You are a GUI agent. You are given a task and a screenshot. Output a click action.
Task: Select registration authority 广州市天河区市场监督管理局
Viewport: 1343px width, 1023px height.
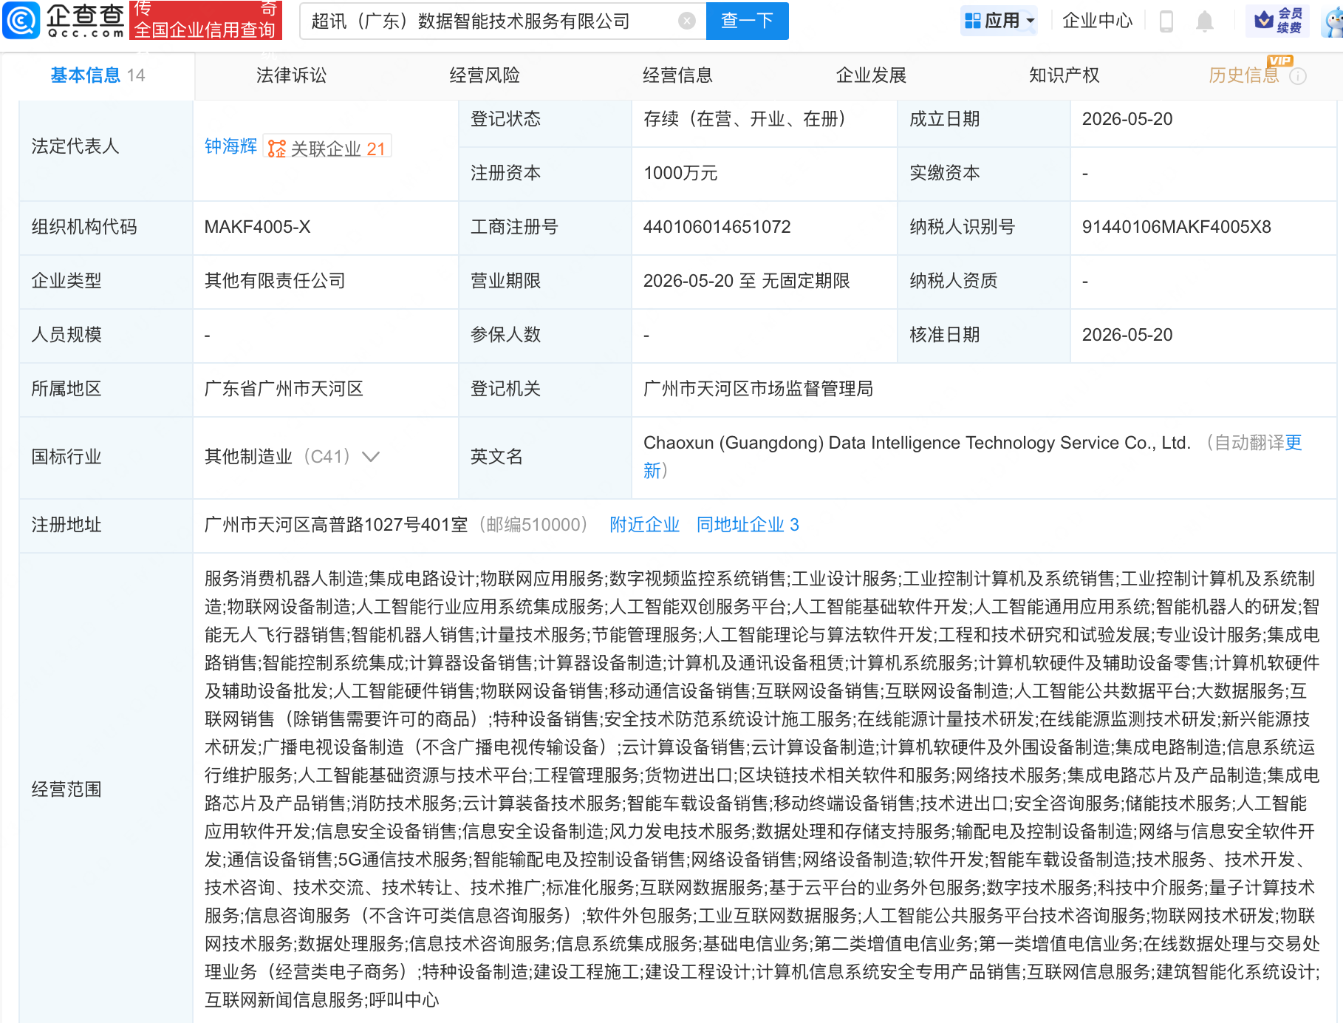(x=758, y=389)
